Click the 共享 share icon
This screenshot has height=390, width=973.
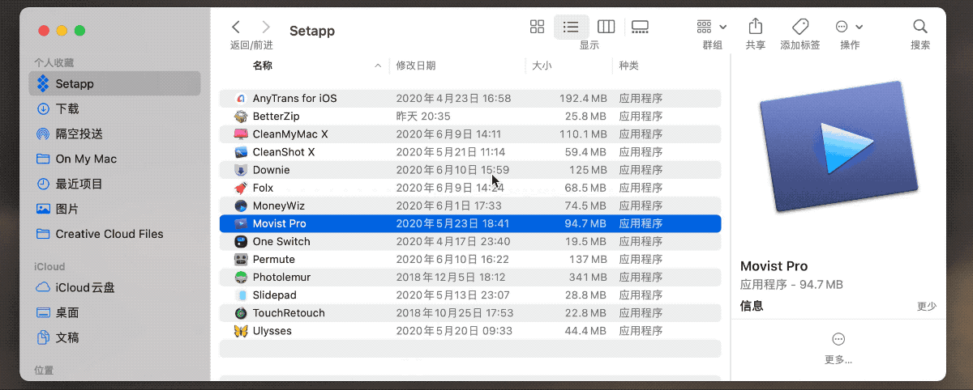[755, 26]
